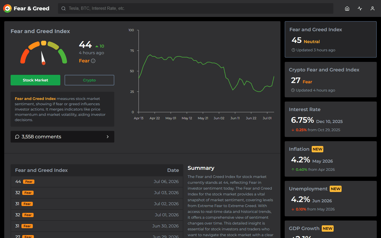Click the Jul 03, 2026 date cell
Image resolution: width=381 pixels, height=238 pixels.
pos(166,193)
